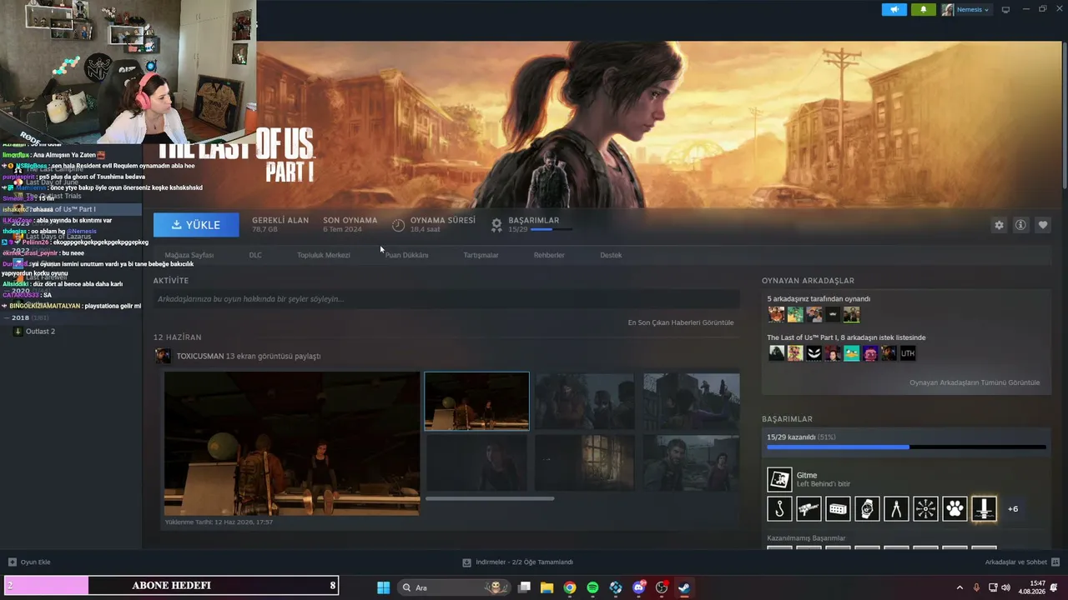Switch to the Tartışmalar tab
The image size is (1068, 600).
481,255
